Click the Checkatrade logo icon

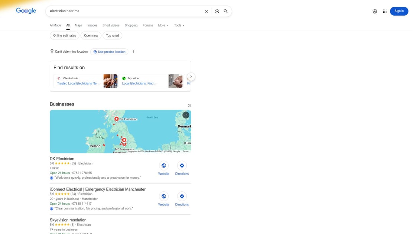59,78
